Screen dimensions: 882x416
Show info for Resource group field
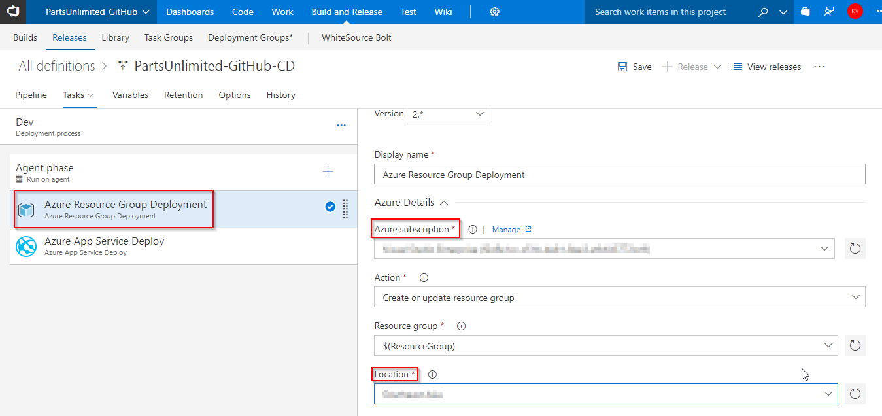[x=462, y=326]
